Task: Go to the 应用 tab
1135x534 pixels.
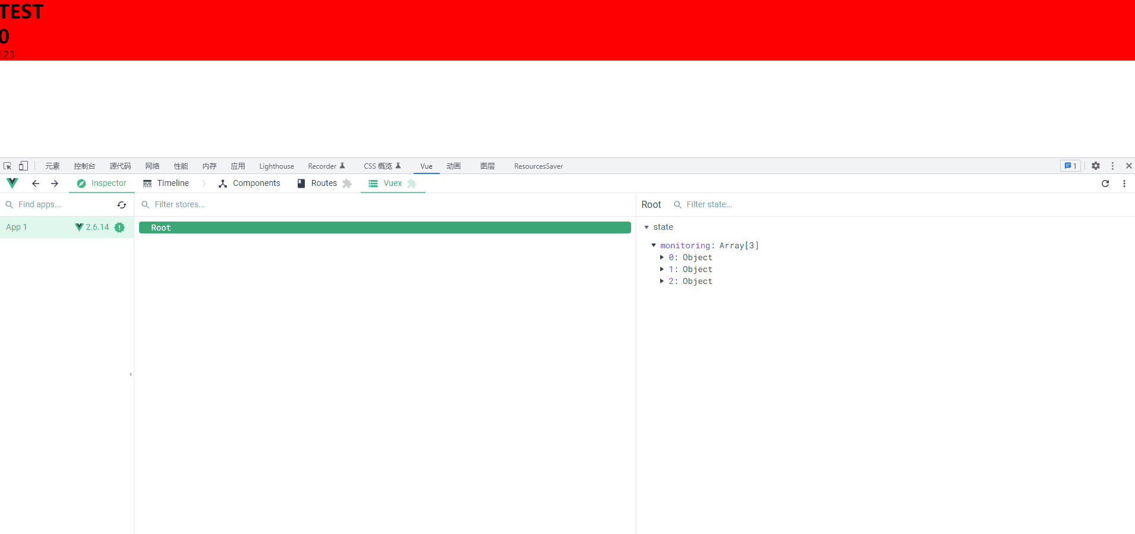Action: click(238, 166)
